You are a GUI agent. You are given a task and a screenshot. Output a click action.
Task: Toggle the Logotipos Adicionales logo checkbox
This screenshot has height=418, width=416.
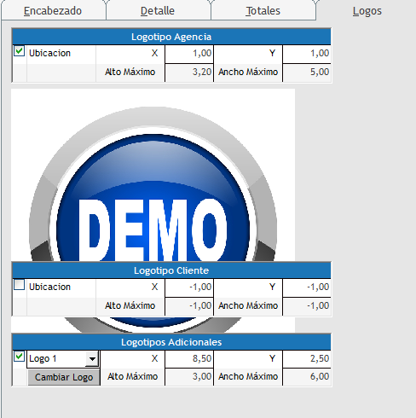pos(19,357)
